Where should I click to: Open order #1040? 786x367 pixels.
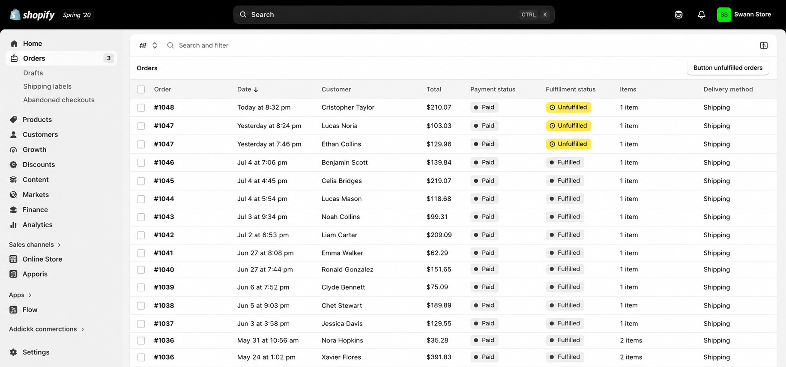pyautogui.click(x=164, y=269)
